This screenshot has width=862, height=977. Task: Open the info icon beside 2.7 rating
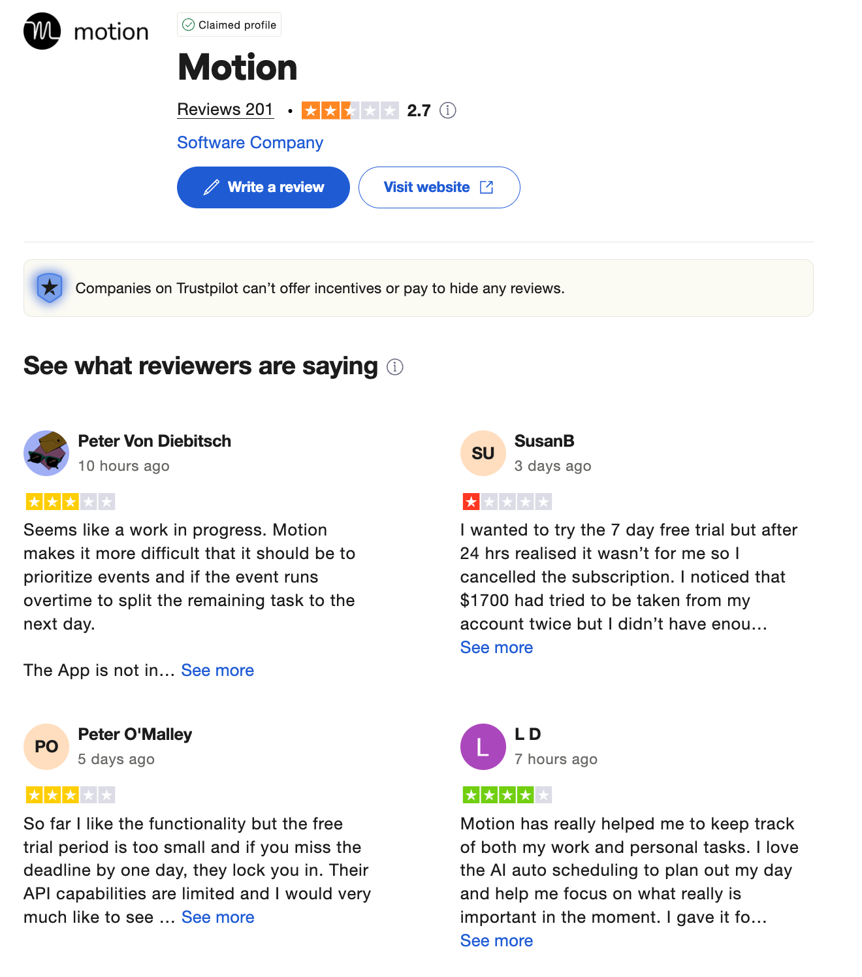click(x=447, y=110)
